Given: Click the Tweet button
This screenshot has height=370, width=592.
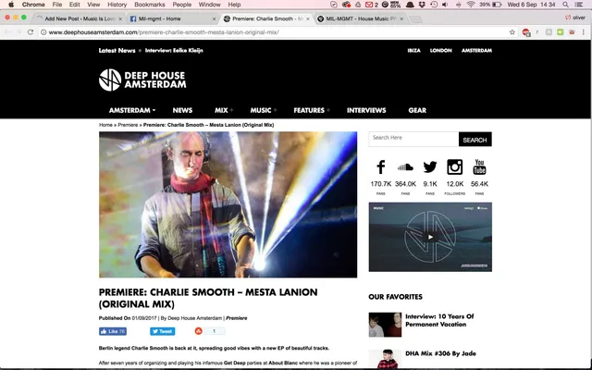Looking at the screenshot, I should click(x=163, y=331).
